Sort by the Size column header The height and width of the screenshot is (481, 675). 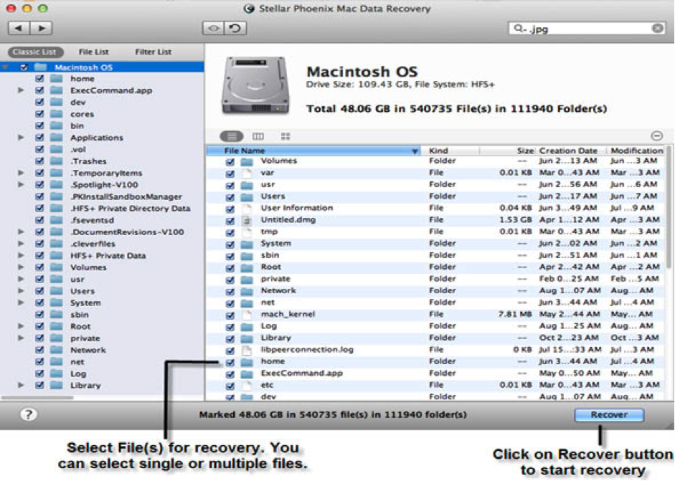point(508,151)
